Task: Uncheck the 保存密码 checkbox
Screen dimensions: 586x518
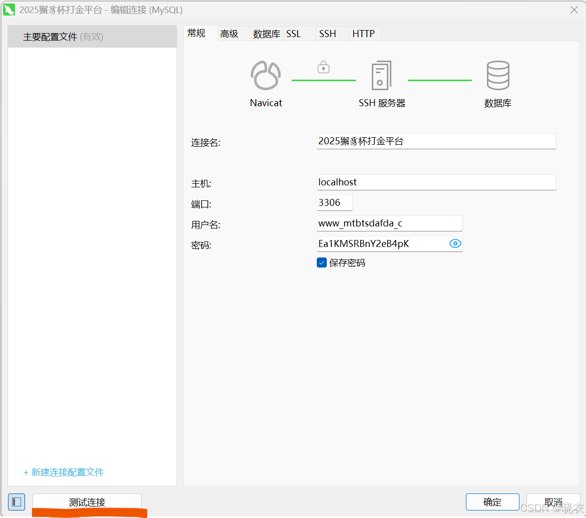Action: pos(321,263)
